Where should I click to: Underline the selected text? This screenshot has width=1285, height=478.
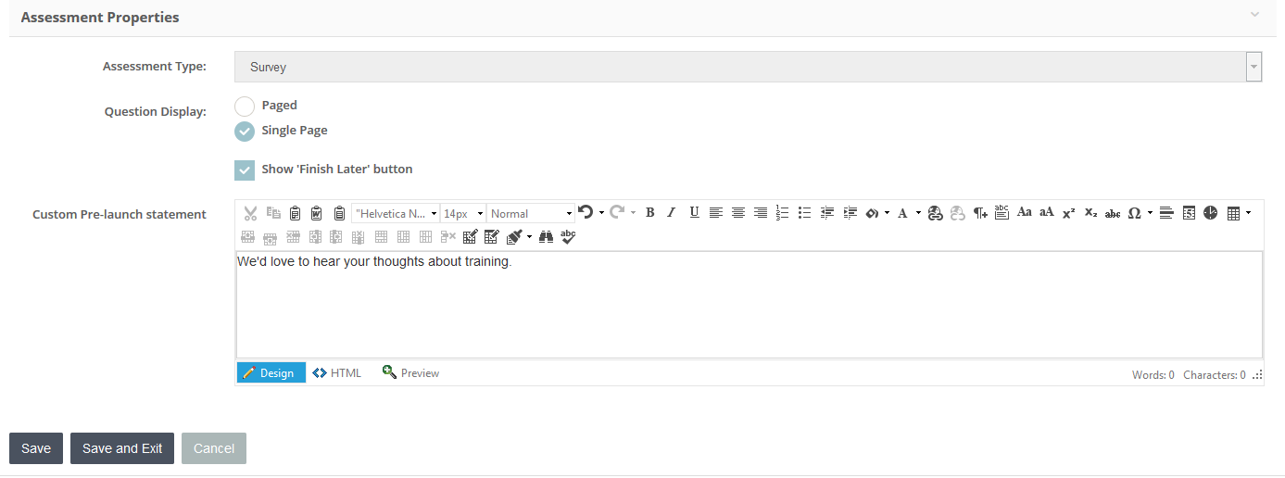tap(694, 213)
